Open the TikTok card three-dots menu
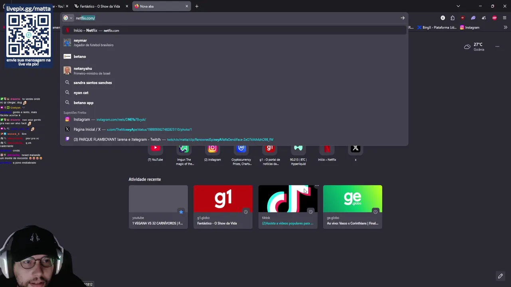Image resolution: width=511 pixels, height=287 pixels. (x=317, y=186)
